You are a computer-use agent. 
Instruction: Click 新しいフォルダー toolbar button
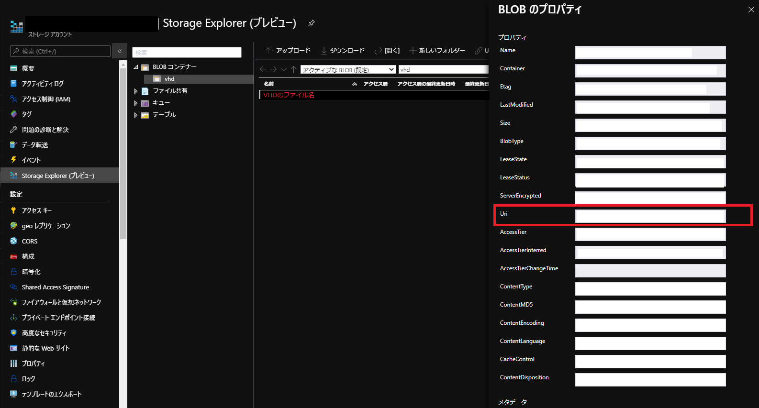click(x=437, y=50)
